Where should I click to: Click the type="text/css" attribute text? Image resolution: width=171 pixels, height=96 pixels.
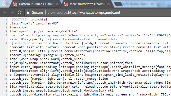tap(109, 35)
